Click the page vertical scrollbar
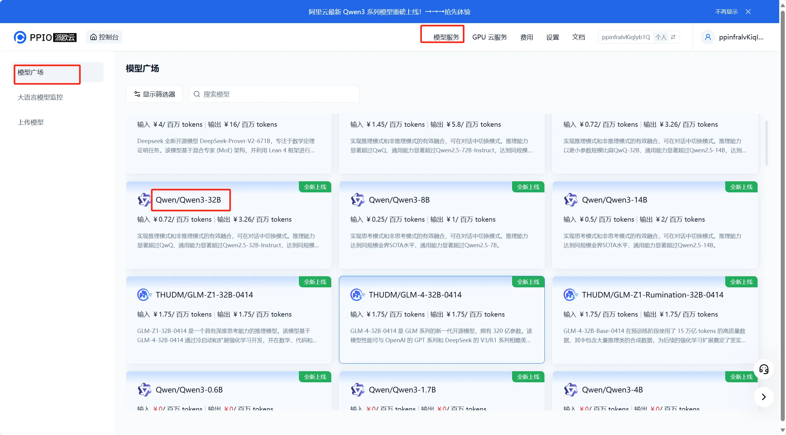This screenshot has height=435, width=786. click(x=783, y=216)
